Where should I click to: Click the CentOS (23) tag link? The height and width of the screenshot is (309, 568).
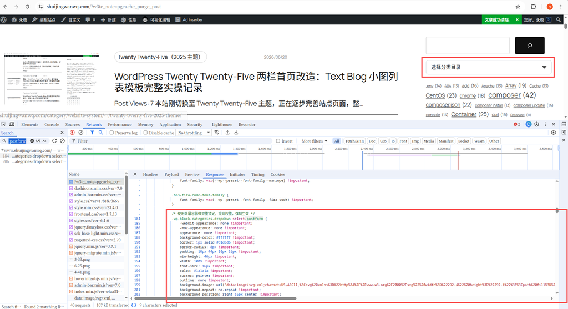(x=441, y=95)
